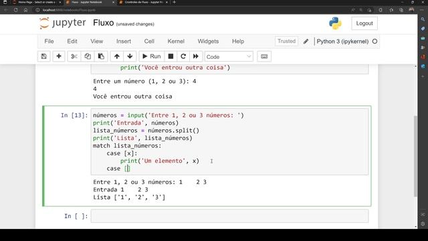The image size is (428, 241).
Task: Click the output 'Entrada 1 2 3'
Action: (x=120, y=189)
